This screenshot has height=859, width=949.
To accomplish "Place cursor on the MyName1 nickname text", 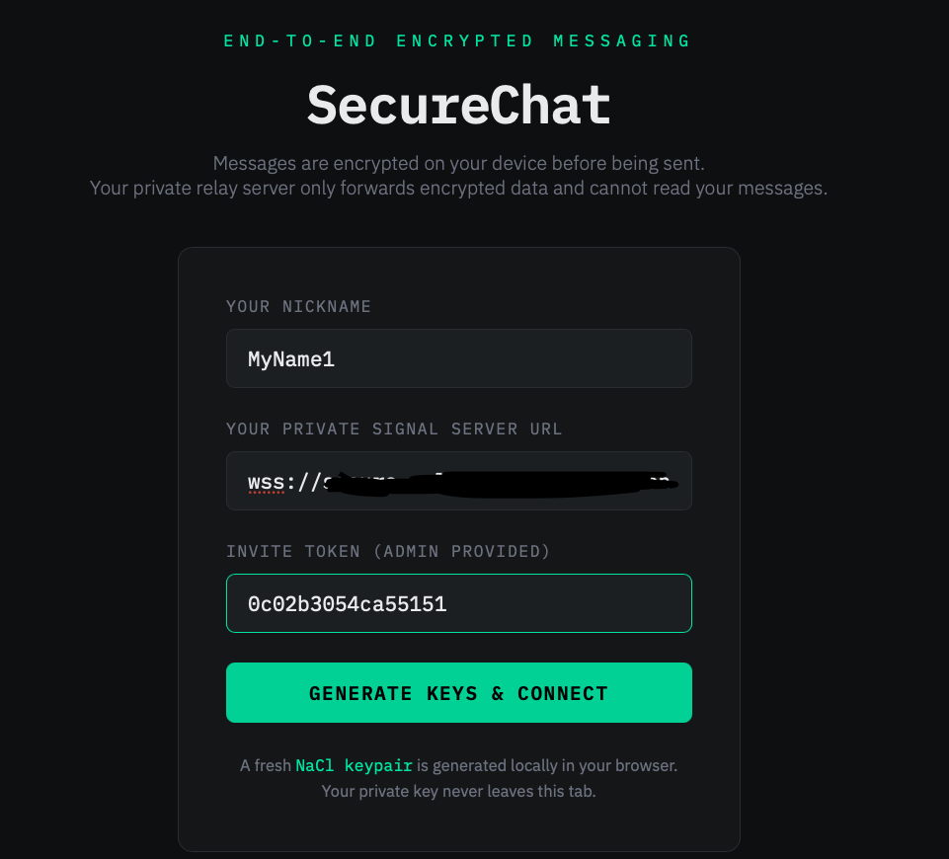I will tap(291, 359).
